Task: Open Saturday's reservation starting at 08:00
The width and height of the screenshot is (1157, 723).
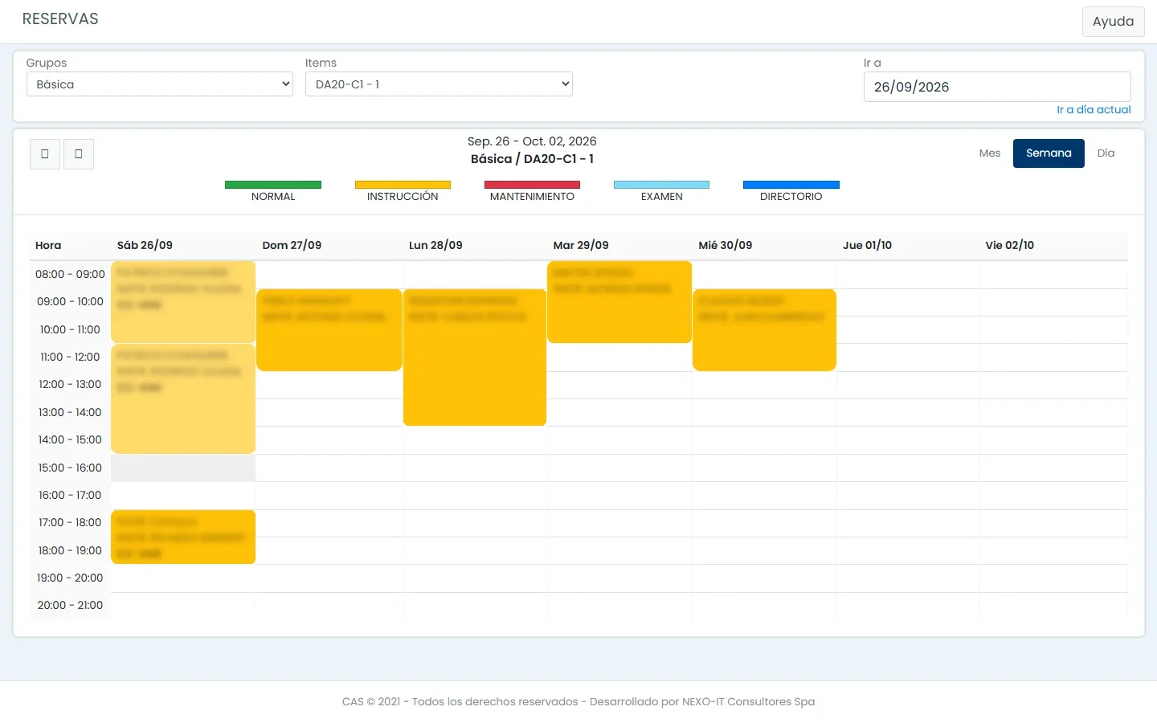Action: click(183, 302)
